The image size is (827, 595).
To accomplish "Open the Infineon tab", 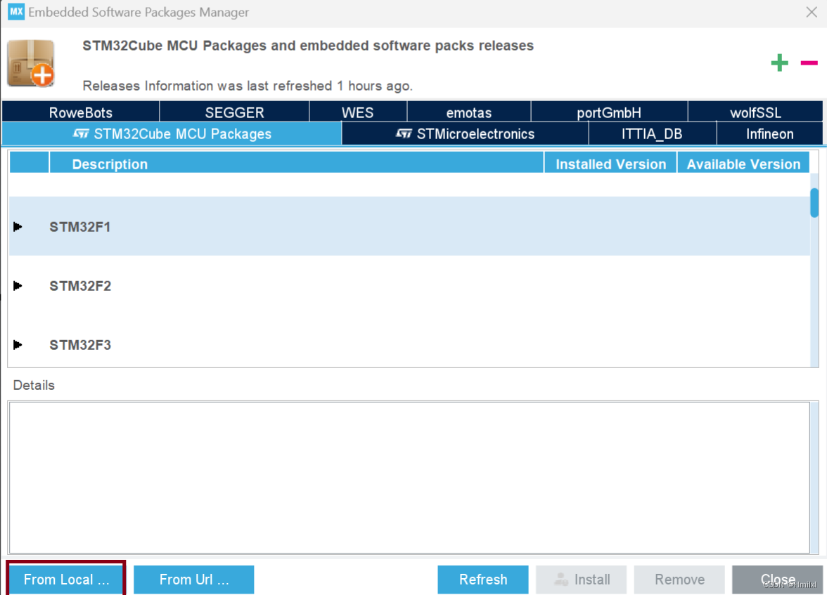I will coord(769,133).
